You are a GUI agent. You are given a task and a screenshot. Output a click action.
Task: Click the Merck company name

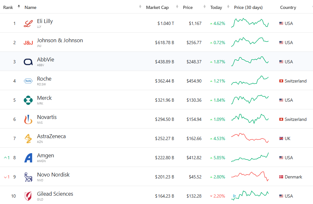tap(44, 98)
